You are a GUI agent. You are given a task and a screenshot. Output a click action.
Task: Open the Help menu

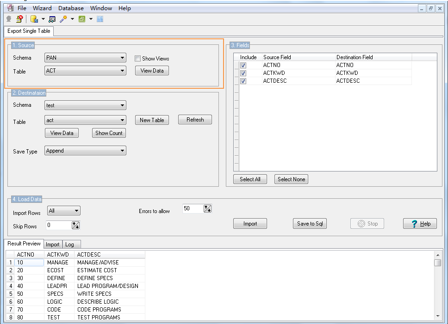pos(124,8)
